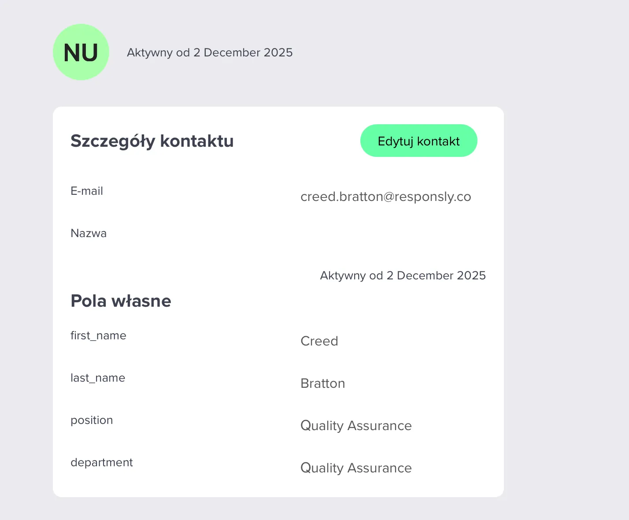Select the creed.bratton@responsly.co email value
This screenshot has height=520, width=629.
pyautogui.click(x=386, y=197)
